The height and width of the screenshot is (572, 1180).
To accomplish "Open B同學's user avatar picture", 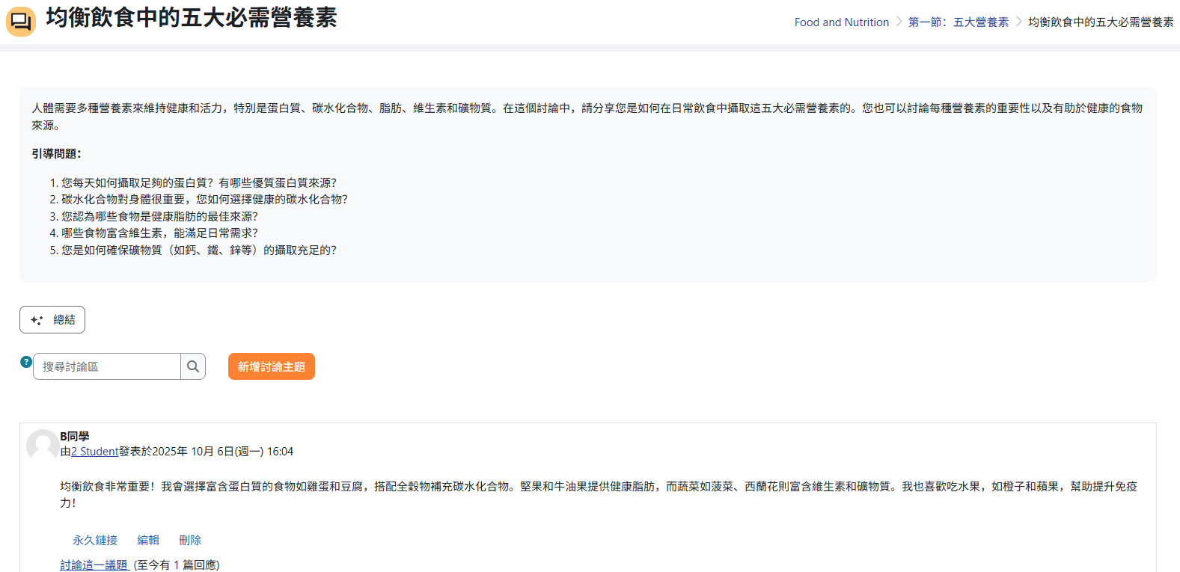I will click(42, 445).
